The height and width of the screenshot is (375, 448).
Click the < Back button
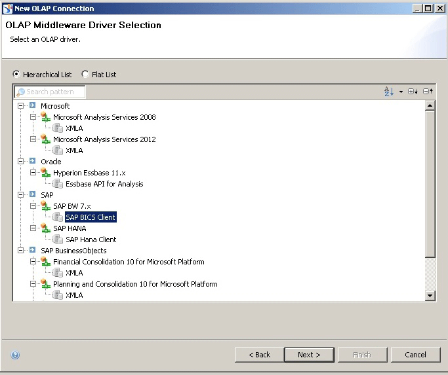tap(259, 355)
